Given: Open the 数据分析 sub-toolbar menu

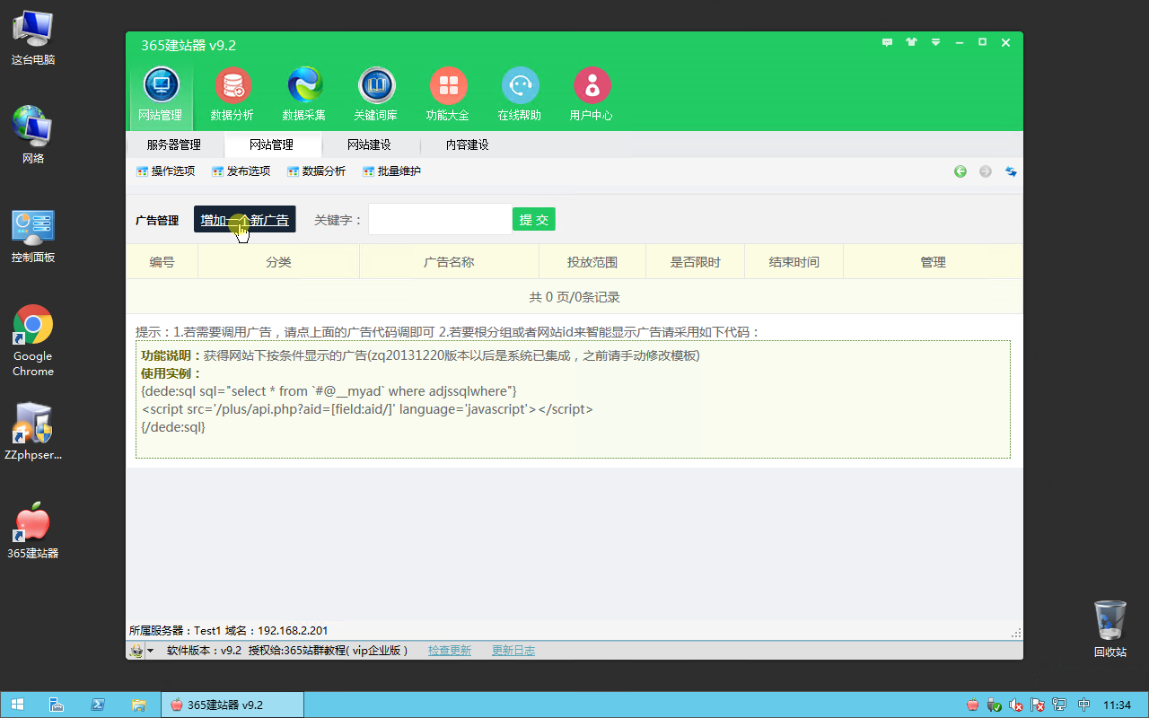Looking at the screenshot, I should coord(316,171).
